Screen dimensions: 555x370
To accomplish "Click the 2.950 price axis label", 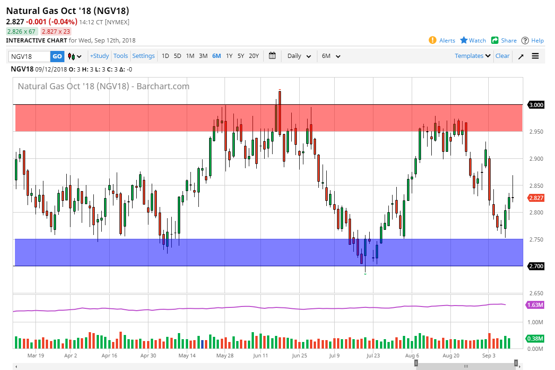I will (x=536, y=132).
